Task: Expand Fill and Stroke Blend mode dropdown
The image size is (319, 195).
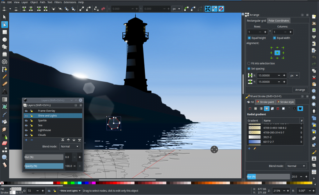Action: click(296, 166)
